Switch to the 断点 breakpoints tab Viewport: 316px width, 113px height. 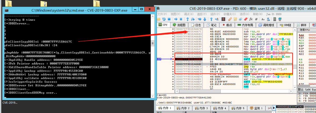coord(227,25)
